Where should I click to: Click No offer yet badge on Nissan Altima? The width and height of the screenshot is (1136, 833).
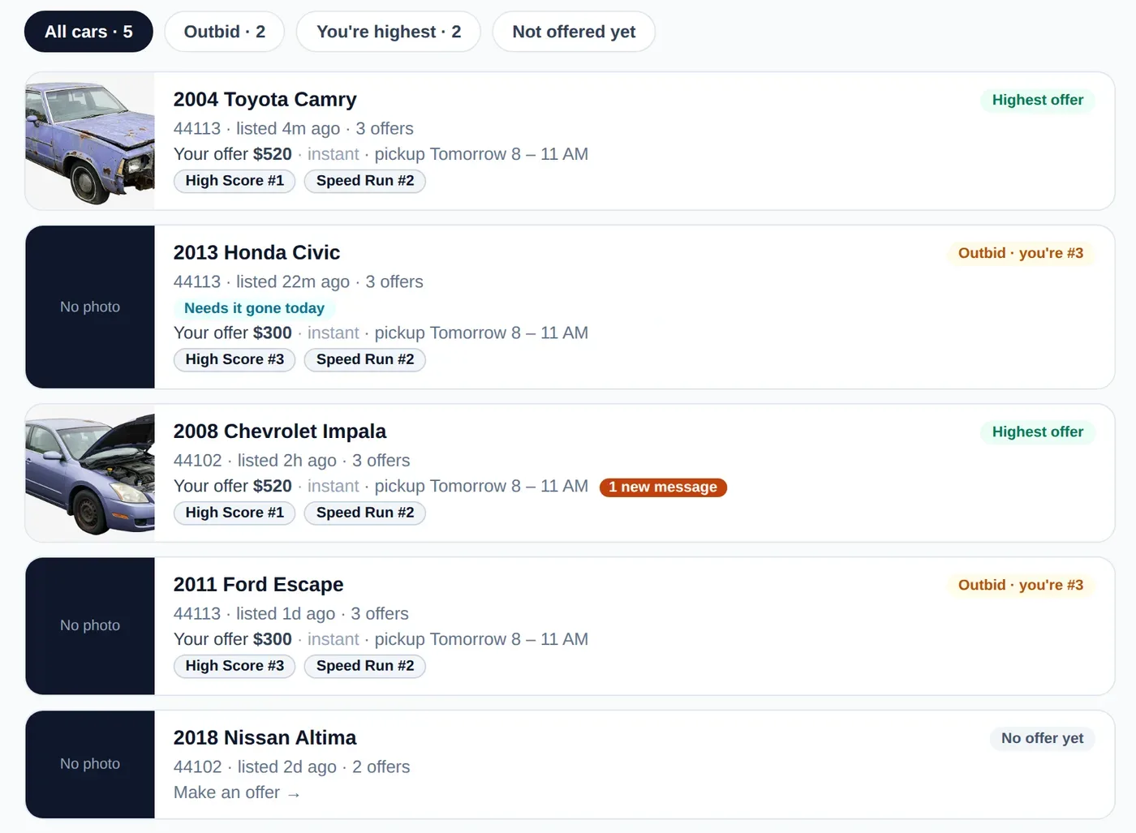point(1043,738)
